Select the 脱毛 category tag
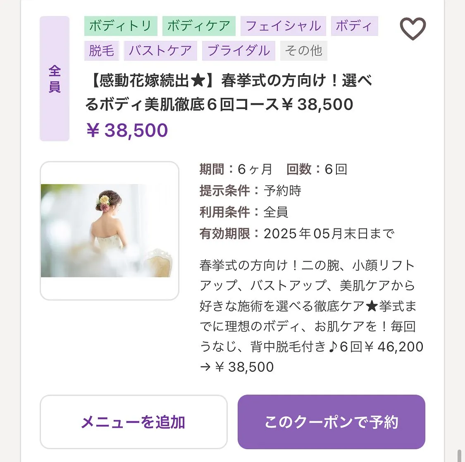The height and width of the screenshot is (462, 465). [101, 50]
